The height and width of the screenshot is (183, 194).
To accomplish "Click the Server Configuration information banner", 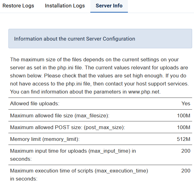I will coord(100,39).
